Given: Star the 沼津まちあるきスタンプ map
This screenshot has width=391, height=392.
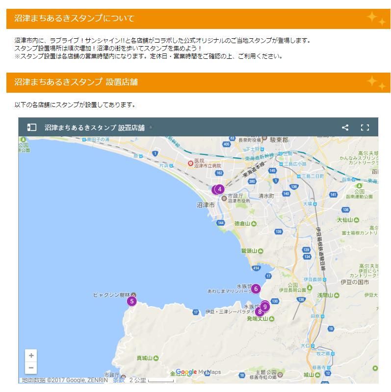Looking at the screenshot, I should pyautogui.click(x=151, y=128).
